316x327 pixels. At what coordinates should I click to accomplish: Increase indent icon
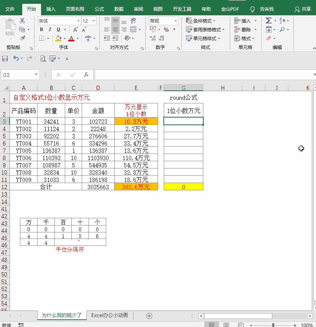pos(115,38)
